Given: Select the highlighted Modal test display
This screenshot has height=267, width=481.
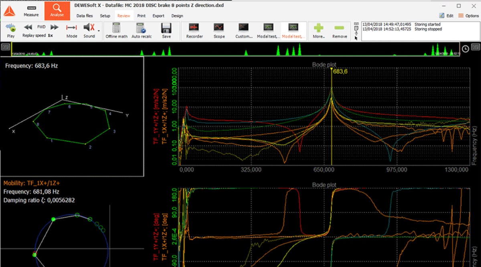Looking at the screenshot, I should coord(293,30).
